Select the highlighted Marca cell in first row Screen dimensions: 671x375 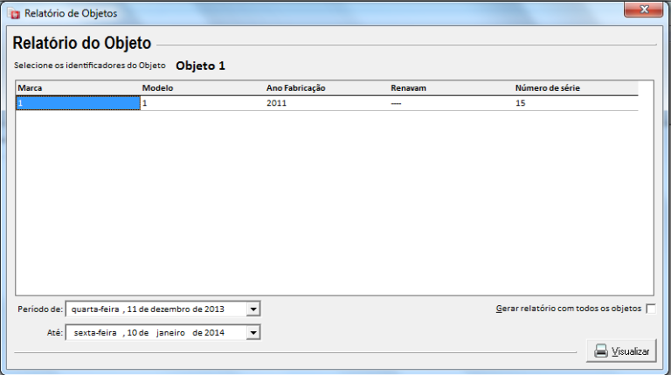77,103
